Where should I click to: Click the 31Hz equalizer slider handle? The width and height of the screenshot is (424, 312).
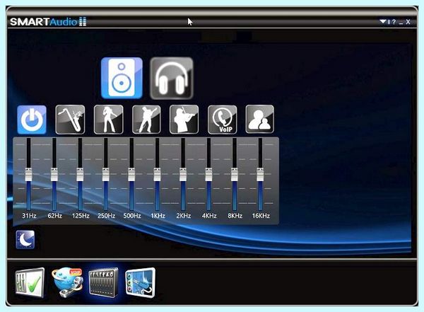click(x=28, y=175)
